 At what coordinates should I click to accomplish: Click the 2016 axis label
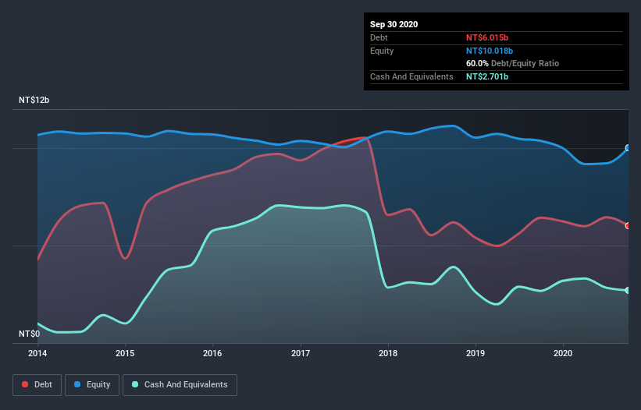coord(212,353)
